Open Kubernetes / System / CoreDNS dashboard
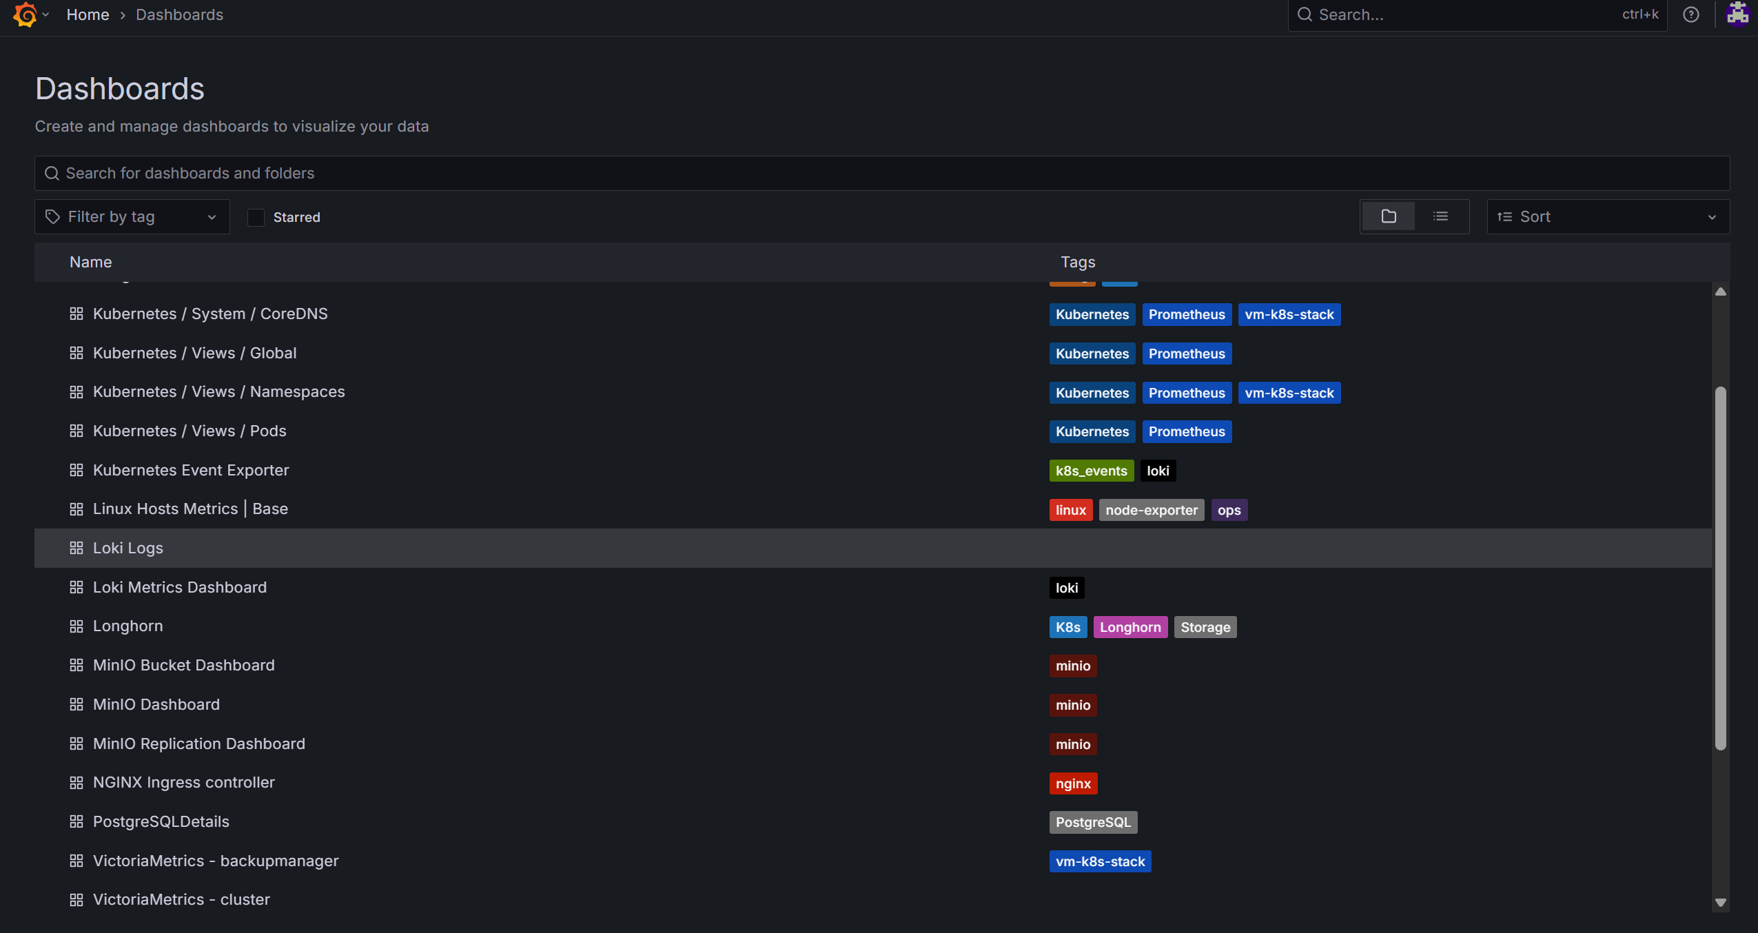The image size is (1758, 933). click(x=210, y=314)
